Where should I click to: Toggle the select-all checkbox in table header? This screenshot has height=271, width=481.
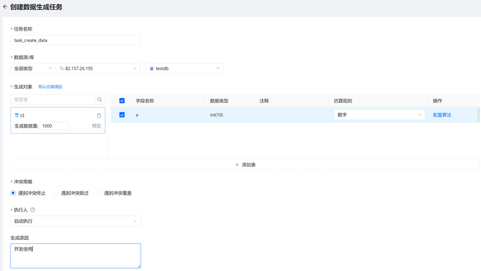122,101
